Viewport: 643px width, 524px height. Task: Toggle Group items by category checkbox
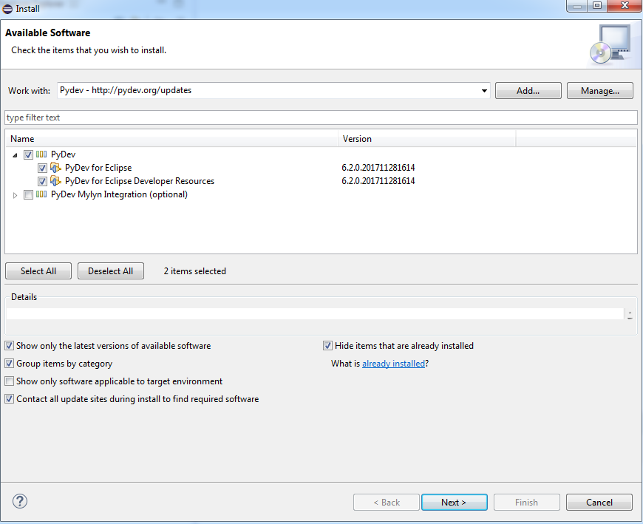point(10,364)
